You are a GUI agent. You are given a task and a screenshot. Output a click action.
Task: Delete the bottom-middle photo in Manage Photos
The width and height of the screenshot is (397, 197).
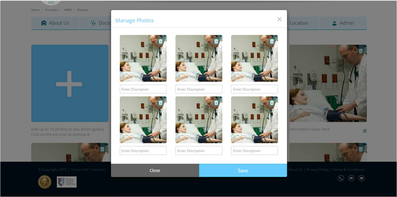(x=216, y=103)
